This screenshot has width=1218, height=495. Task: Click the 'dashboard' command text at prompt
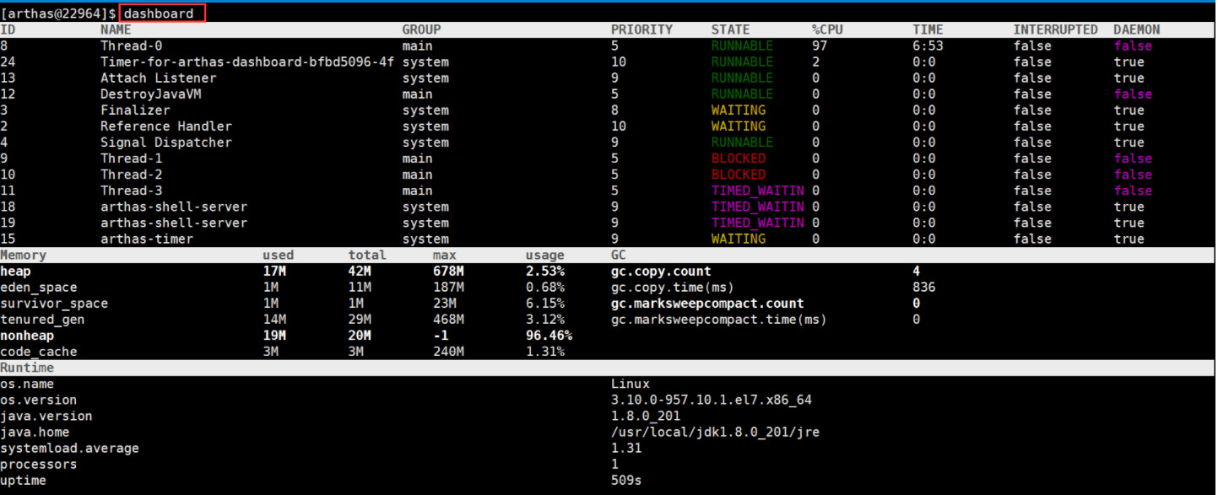[159, 13]
